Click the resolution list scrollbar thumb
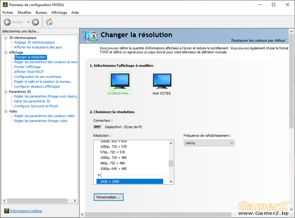 [171, 163]
